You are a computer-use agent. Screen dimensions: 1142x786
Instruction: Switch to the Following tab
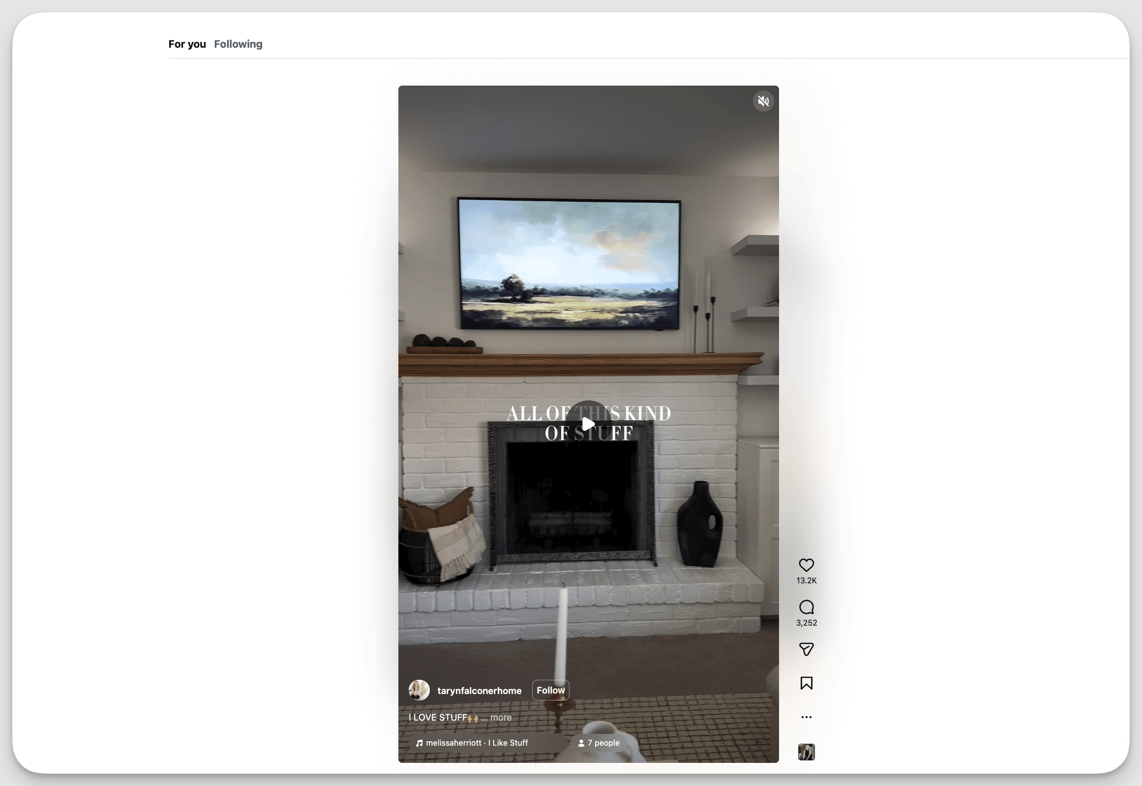click(x=238, y=44)
